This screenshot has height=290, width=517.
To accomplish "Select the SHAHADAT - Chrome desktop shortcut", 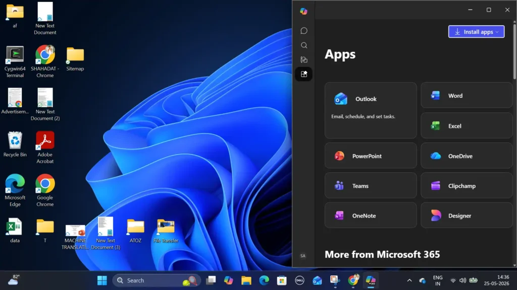I will [x=45, y=62].
